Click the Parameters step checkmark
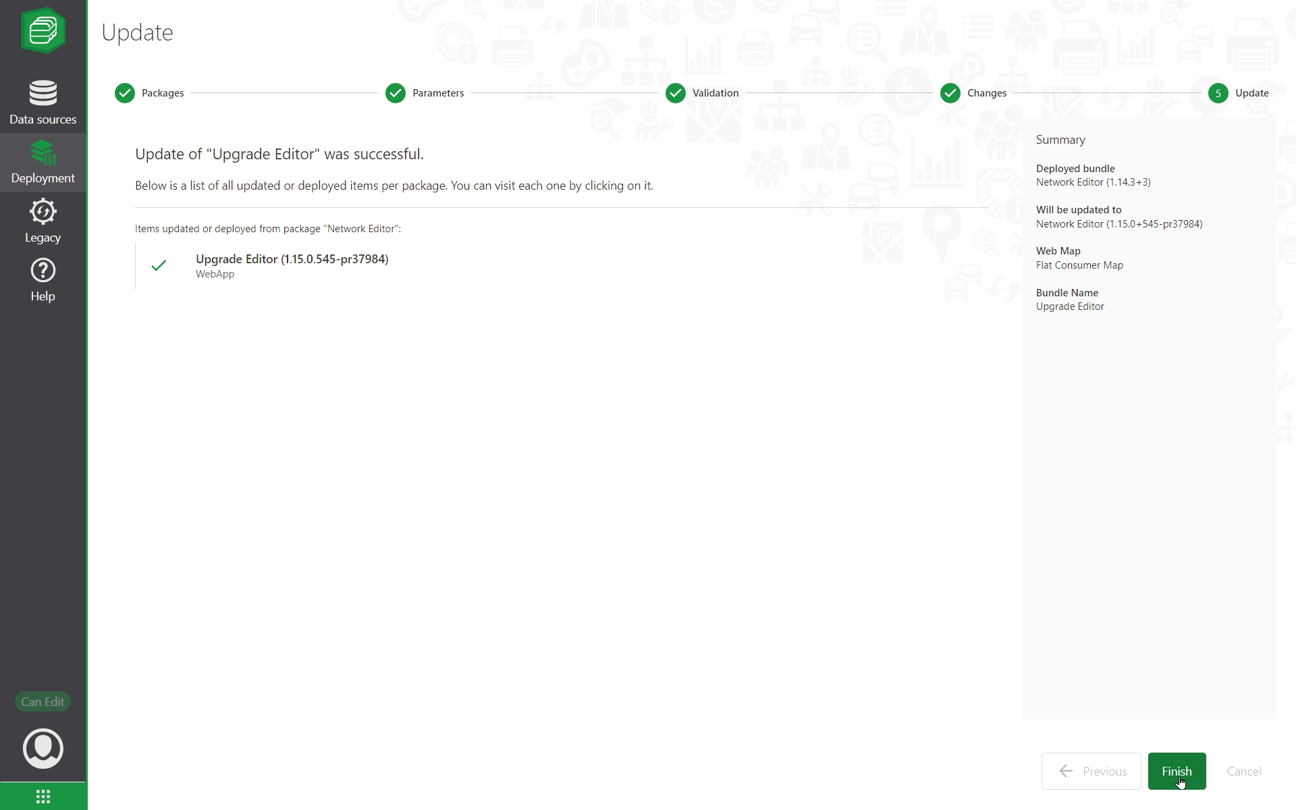 pyautogui.click(x=396, y=93)
